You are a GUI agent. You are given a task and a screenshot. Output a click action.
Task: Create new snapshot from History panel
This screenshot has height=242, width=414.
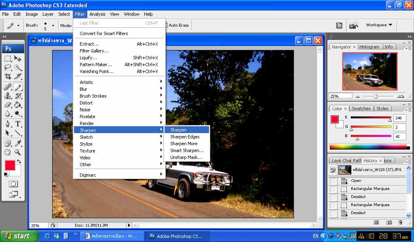pyautogui.click(x=389, y=222)
